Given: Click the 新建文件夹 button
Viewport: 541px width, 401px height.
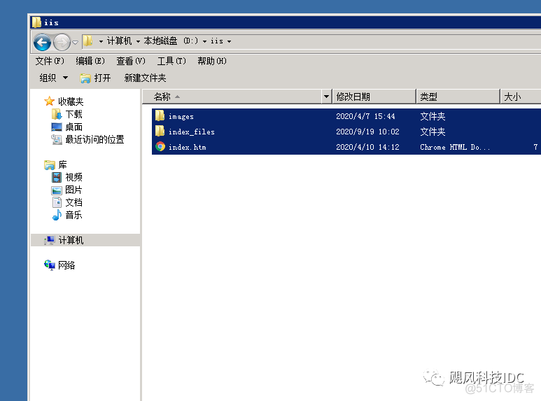Looking at the screenshot, I should (x=145, y=78).
